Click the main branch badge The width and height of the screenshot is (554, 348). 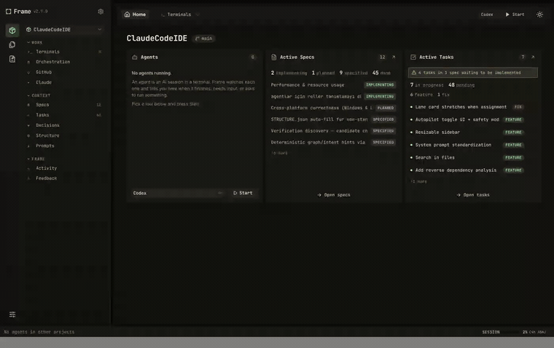pos(204,39)
